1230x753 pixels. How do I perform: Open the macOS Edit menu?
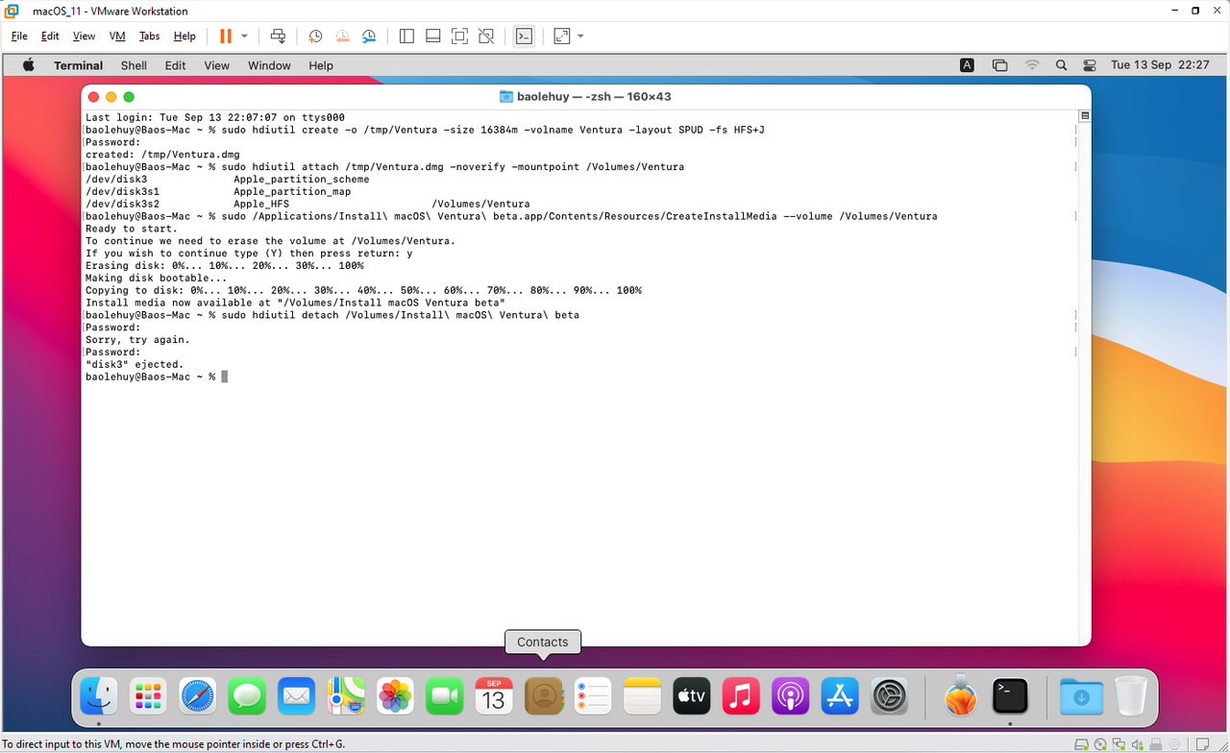[175, 65]
